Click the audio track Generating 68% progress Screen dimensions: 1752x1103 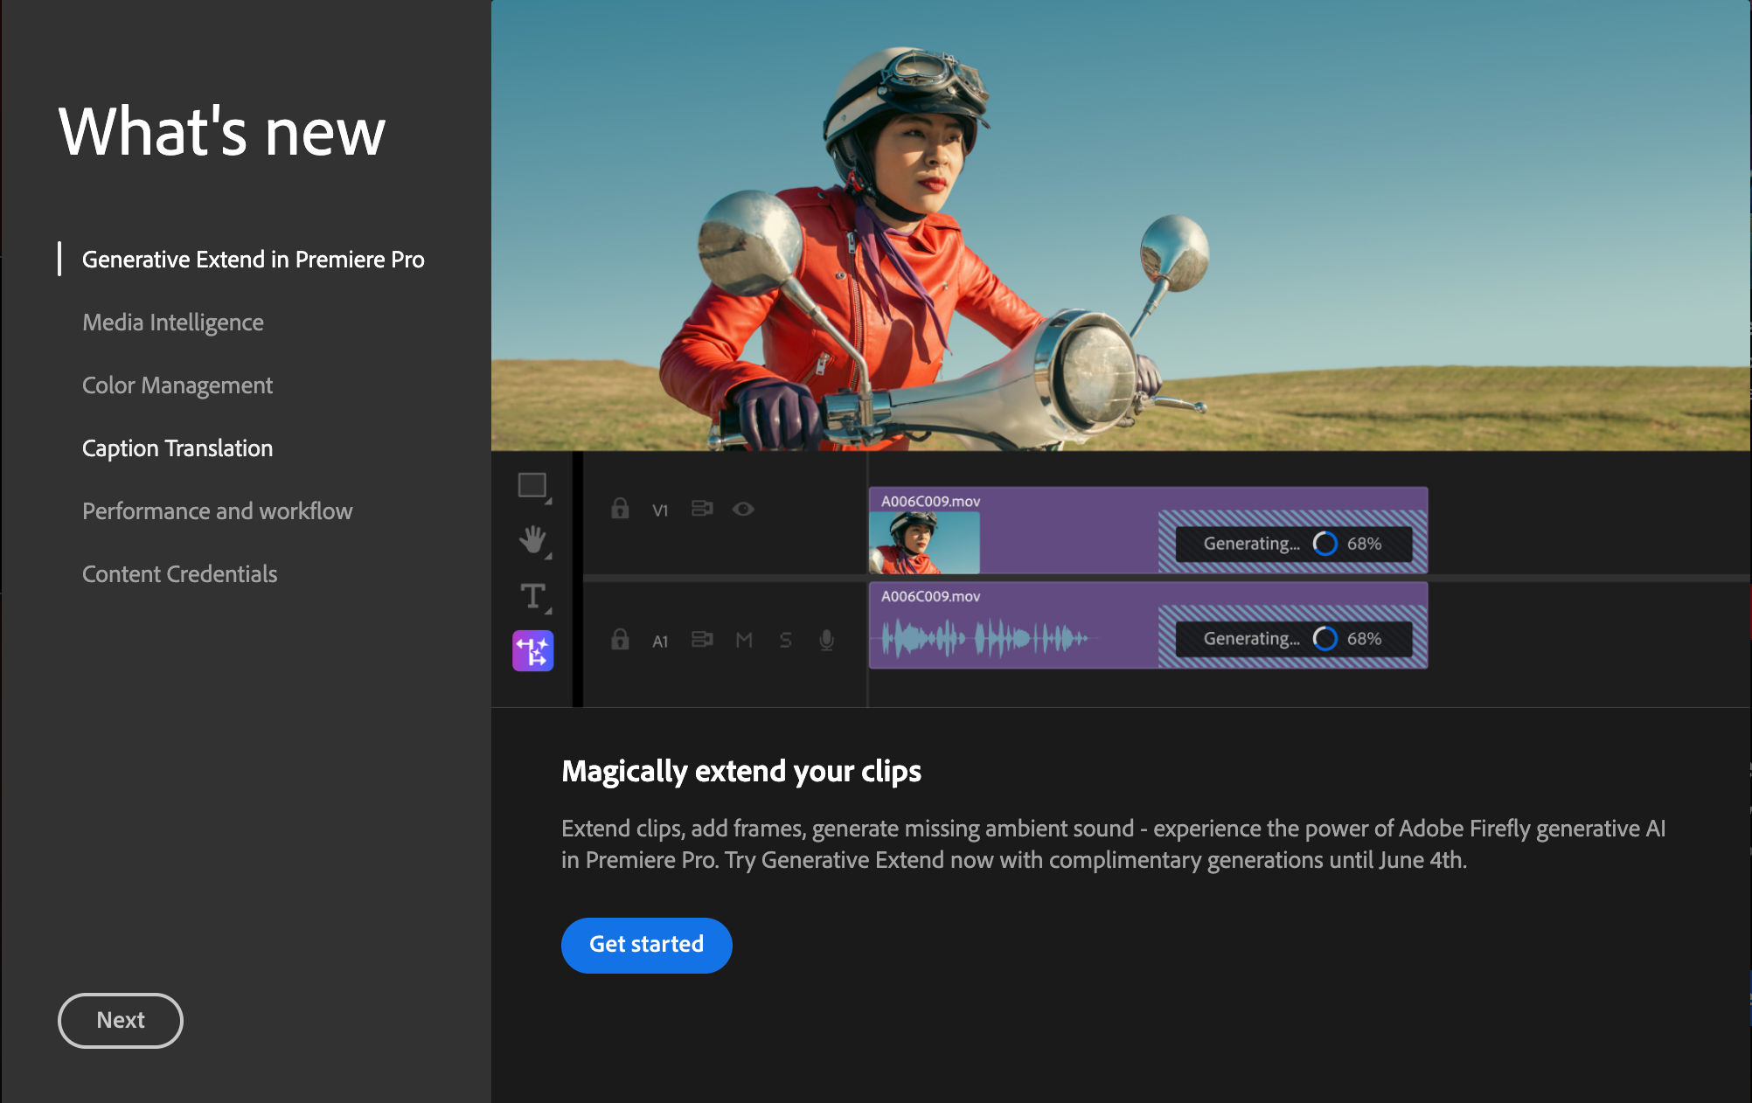pos(1293,639)
